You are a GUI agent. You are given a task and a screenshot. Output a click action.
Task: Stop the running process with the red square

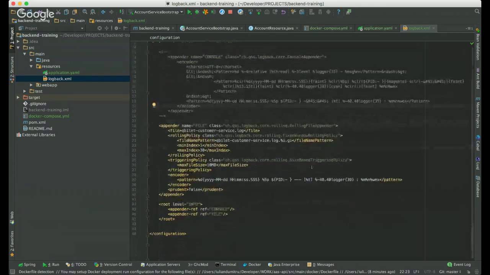point(230,12)
